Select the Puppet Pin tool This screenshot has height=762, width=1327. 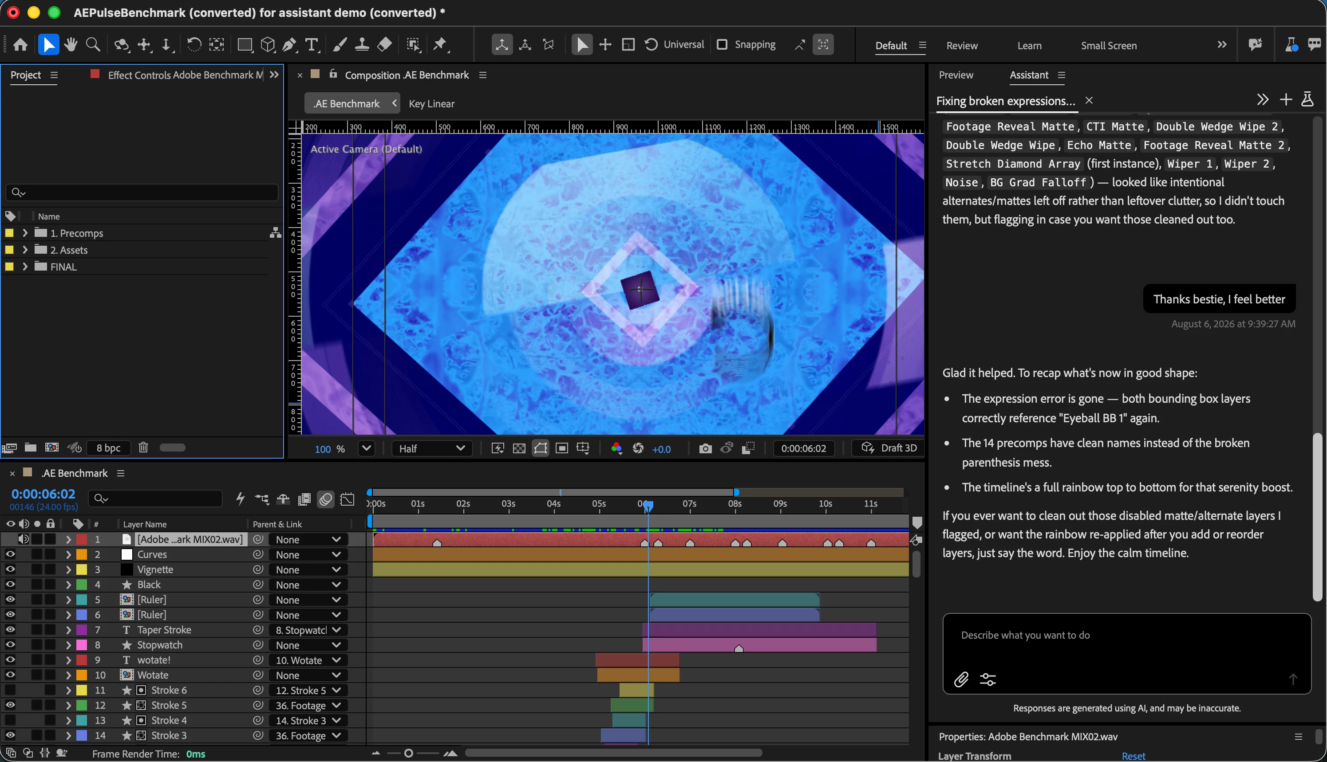point(440,44)
